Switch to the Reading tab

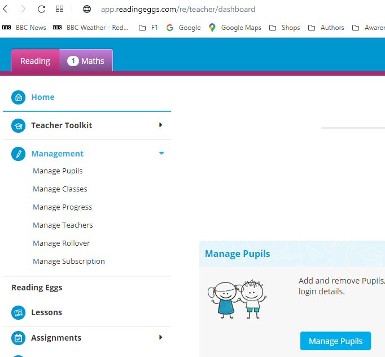click(35, 60)
